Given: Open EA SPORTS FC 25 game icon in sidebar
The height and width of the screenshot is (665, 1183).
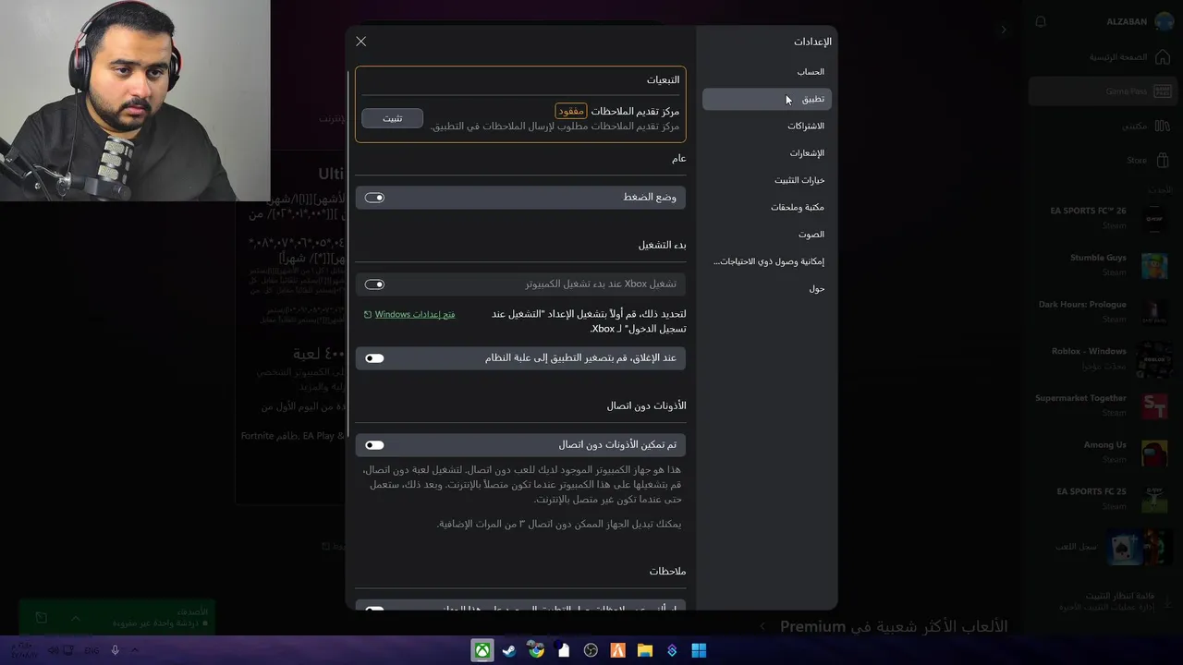Looking at the screenshot, I should [1153, 499].
